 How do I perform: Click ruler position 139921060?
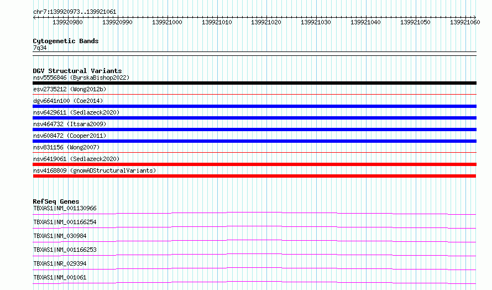(x=465, y=22)
